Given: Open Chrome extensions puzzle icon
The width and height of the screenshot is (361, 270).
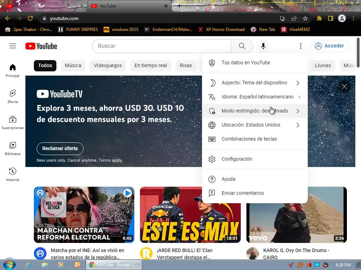Looking at the screenshot, I should pyautogui.click(x=319, y=18).
